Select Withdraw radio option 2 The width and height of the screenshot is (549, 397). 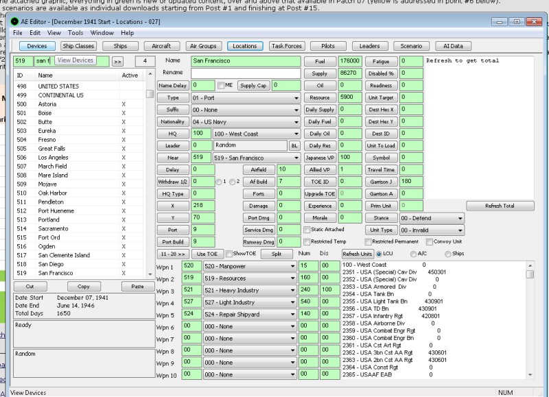[232, 182]
